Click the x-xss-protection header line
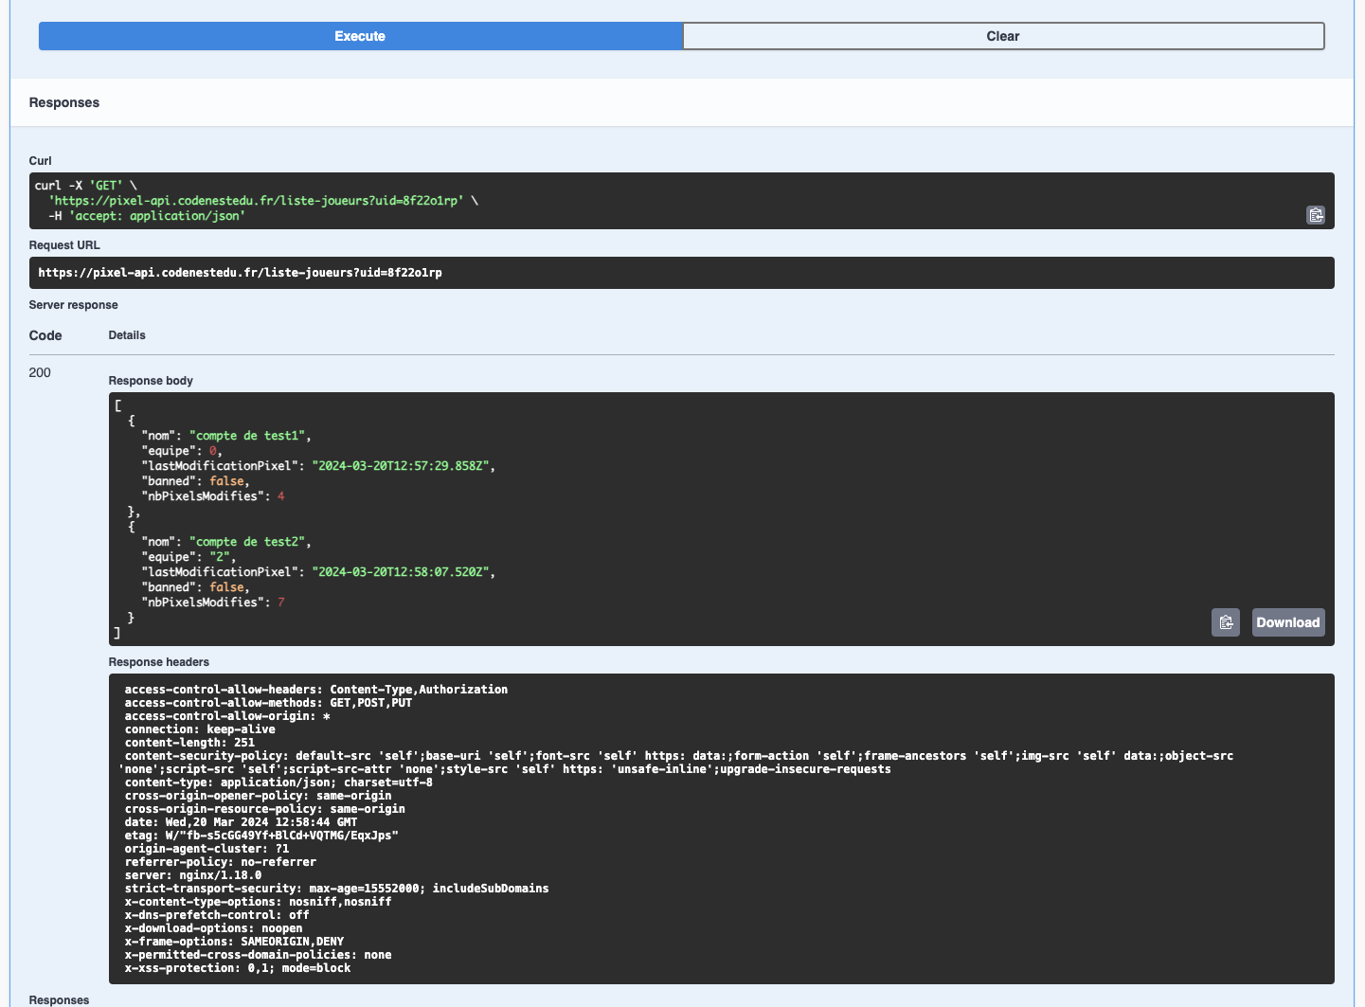 point(238,968)
